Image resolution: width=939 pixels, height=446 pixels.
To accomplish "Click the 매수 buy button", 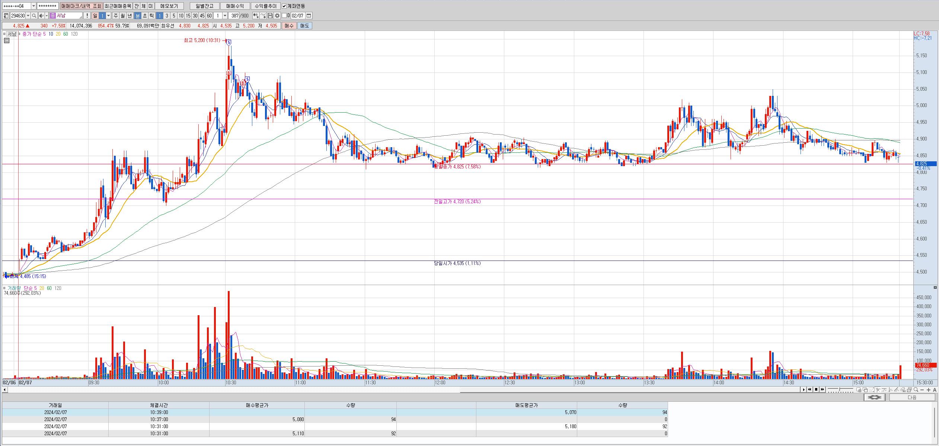I will pyautogui.click(x=289, y=26).
